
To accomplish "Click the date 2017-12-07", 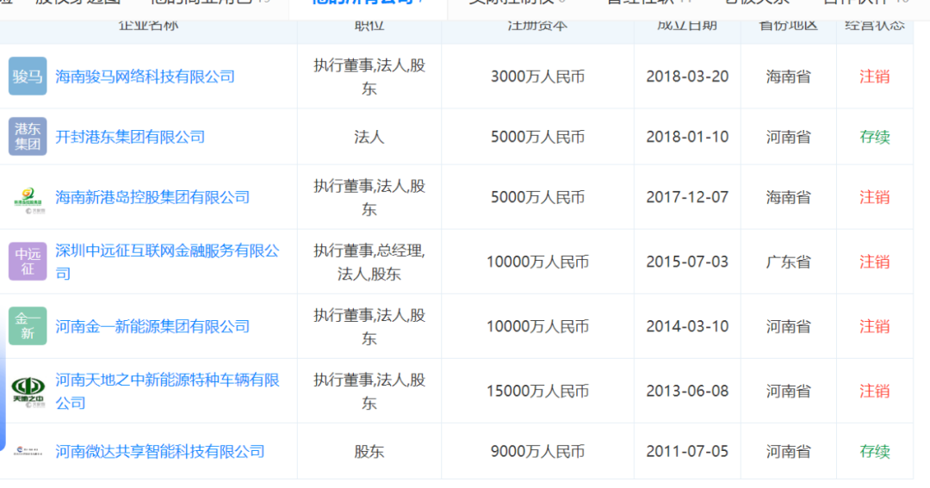I will pos(687,197).
